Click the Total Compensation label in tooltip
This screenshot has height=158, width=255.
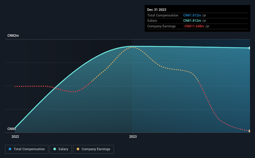(x=163, y=15)
